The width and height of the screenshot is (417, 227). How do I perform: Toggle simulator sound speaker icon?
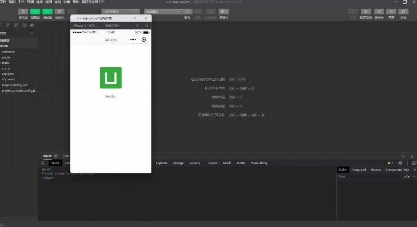(146, 26)
